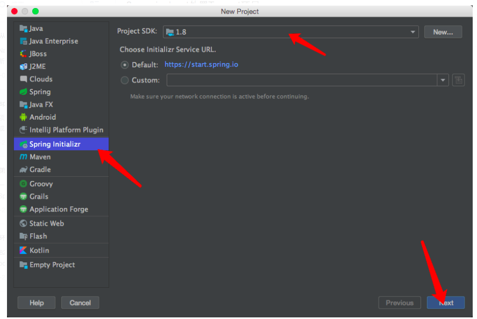The height and width of the screenshot is (319, 477).
Task: Choose the Java Enterprise project type
Action: click(x=61, y=41)
